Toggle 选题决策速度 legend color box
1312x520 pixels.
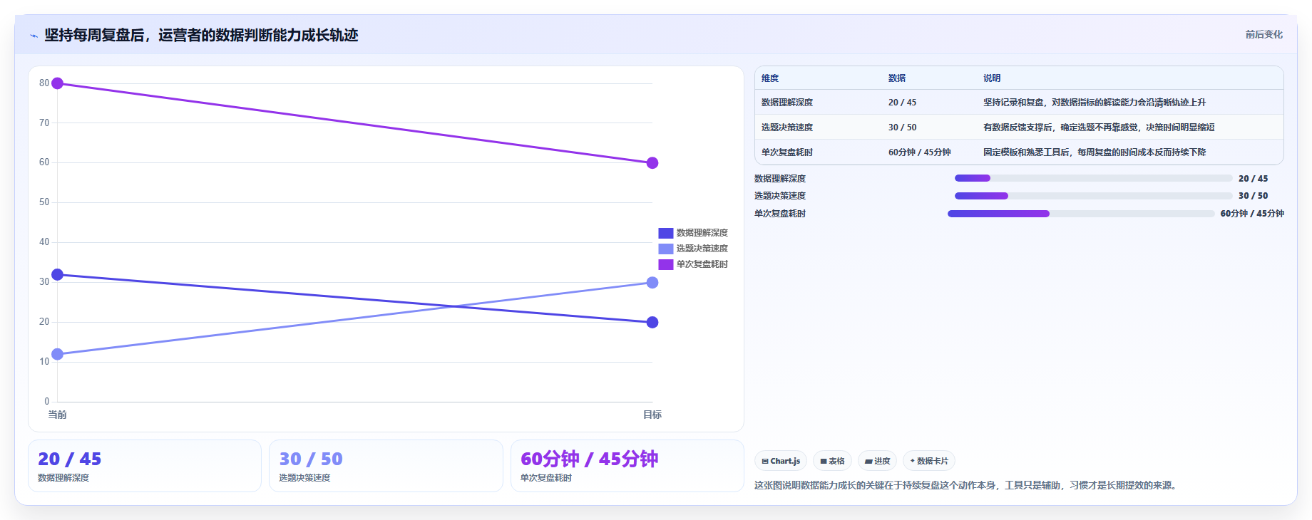[665, 249]
